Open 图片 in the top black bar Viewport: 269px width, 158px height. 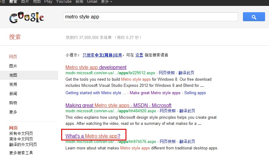click(x=25, y=2)
